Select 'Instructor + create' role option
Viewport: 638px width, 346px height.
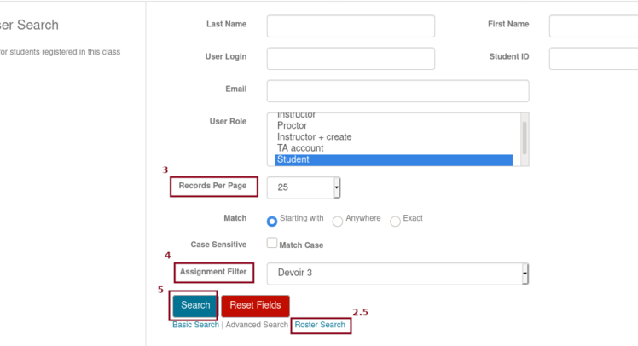click(314, 137)
